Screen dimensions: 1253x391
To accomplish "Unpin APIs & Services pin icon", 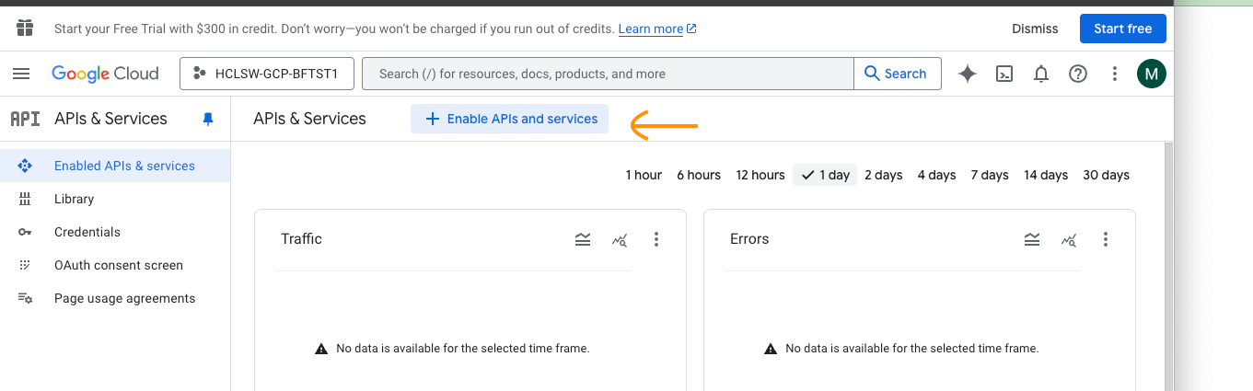I will (x=208, y=119).
